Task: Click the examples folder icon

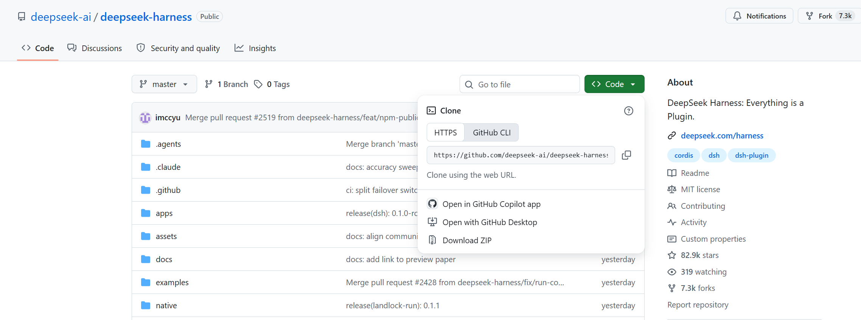Action: (x=146, y=282)
